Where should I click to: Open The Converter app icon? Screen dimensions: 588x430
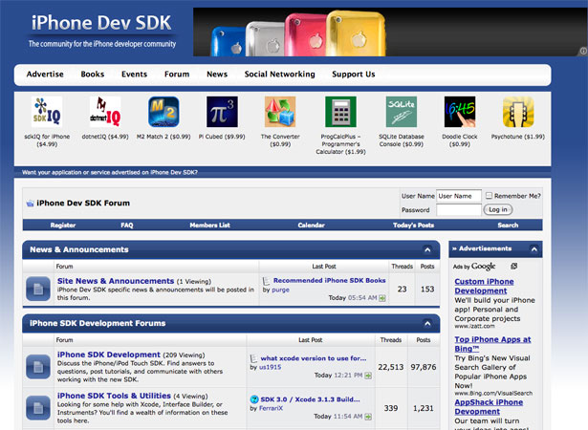point(280,112)
